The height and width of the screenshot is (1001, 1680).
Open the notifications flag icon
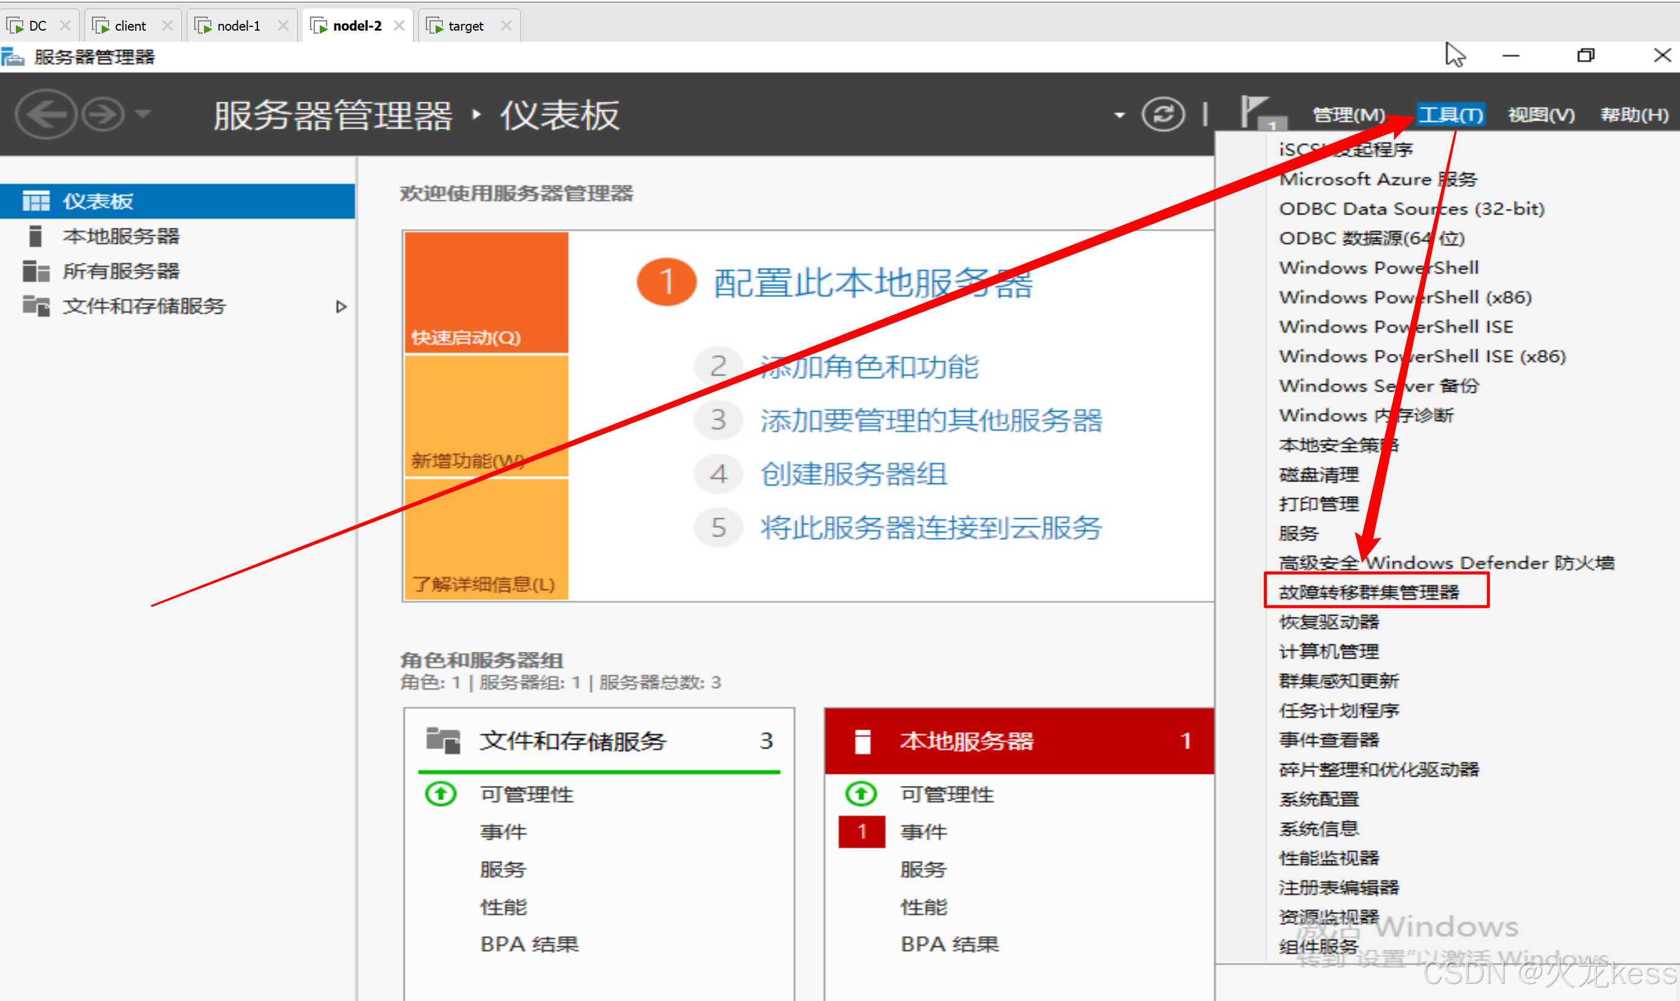pyautogui.click(x=1254, y=111)
